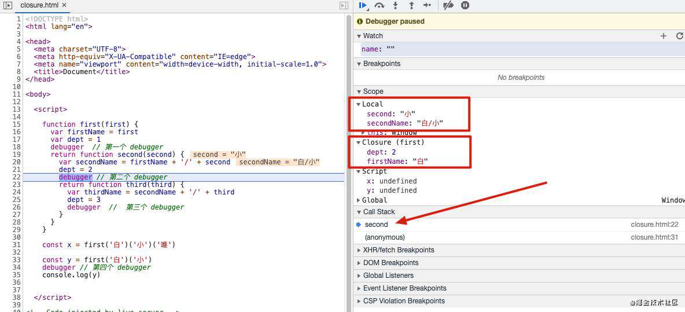Click highlighted debugger keyword on line 22
The width and height of the screenshot is (685, 312).
click(76, 177)
